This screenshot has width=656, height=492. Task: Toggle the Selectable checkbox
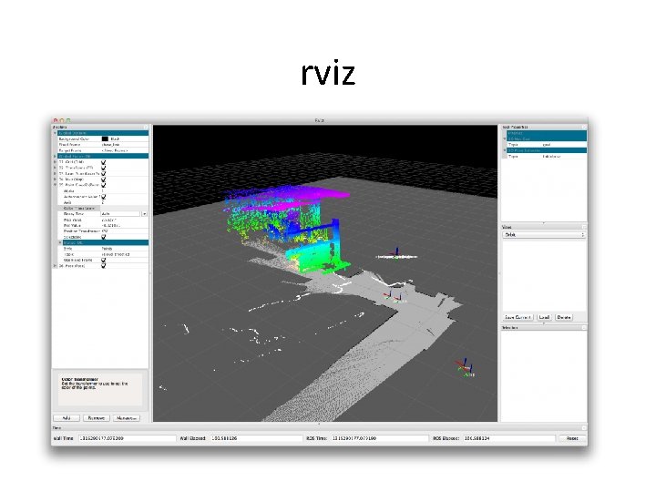[x=103, y=237]
